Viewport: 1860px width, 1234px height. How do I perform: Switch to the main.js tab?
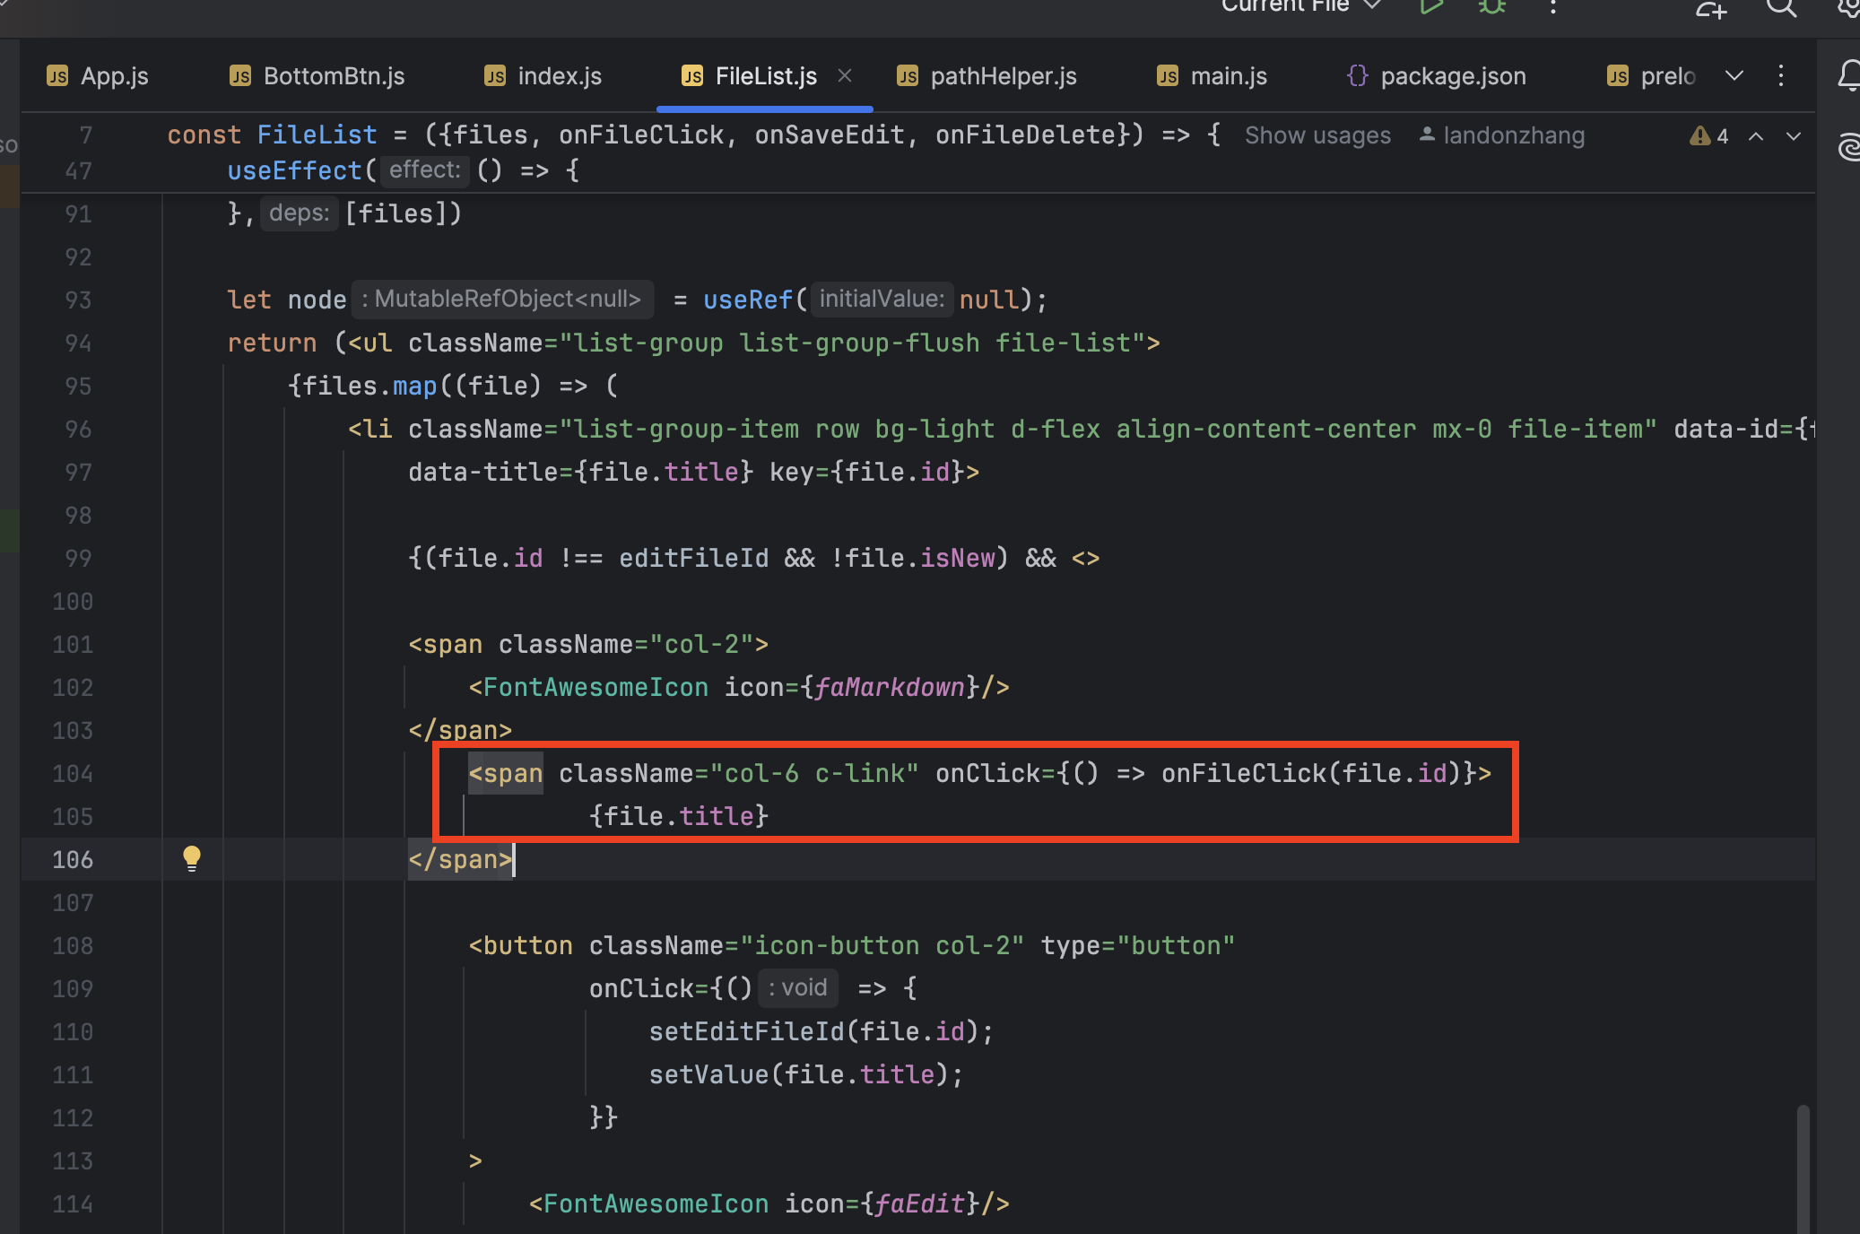pyautogui.click(x=1212, y=76)
